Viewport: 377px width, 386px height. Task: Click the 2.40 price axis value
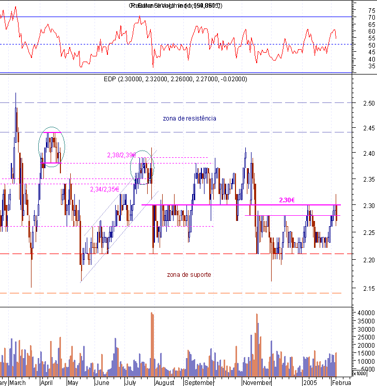[369, 154]
